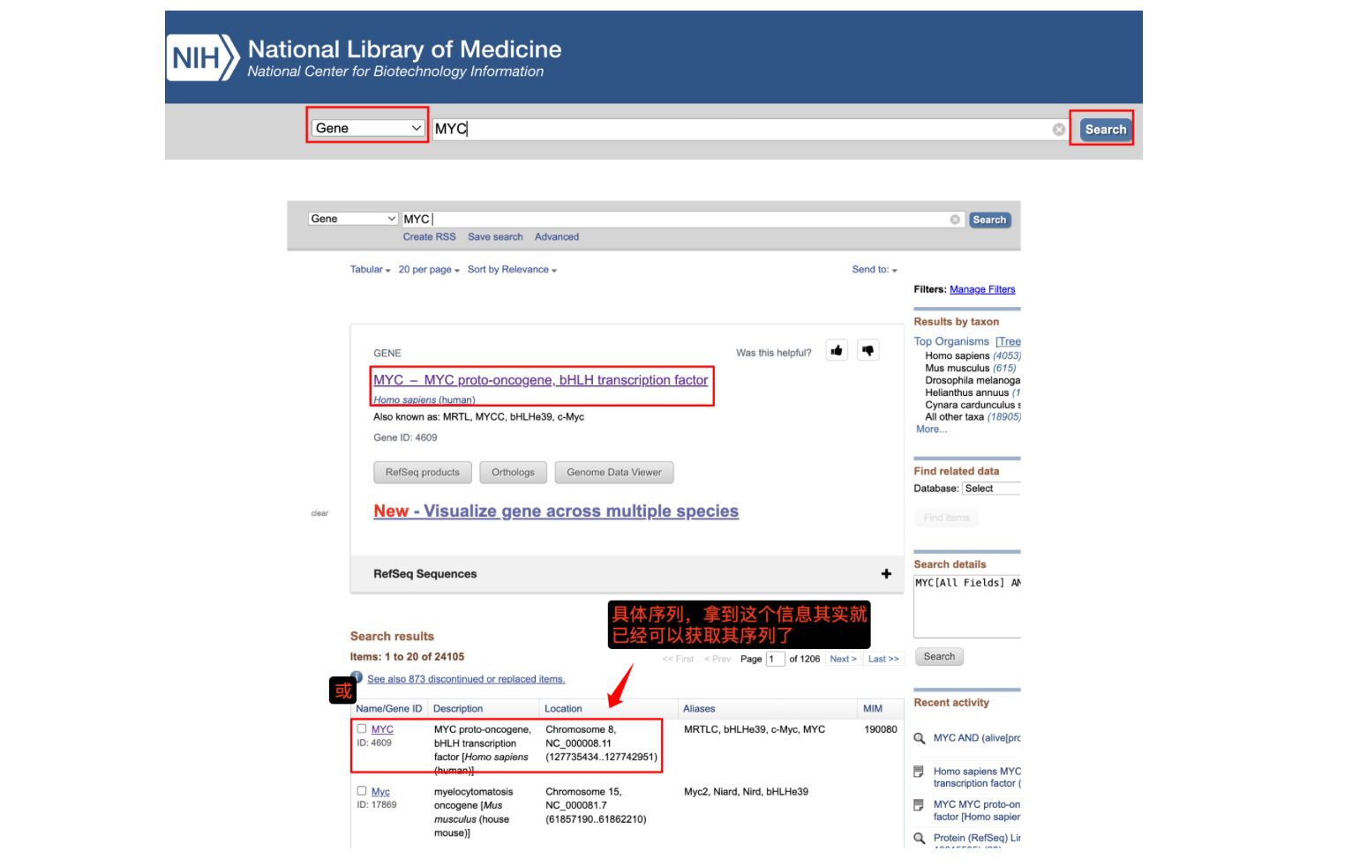The height and width of the screenshot is (866, 1352).
Task: Click the Location column header
Action: 563,709
